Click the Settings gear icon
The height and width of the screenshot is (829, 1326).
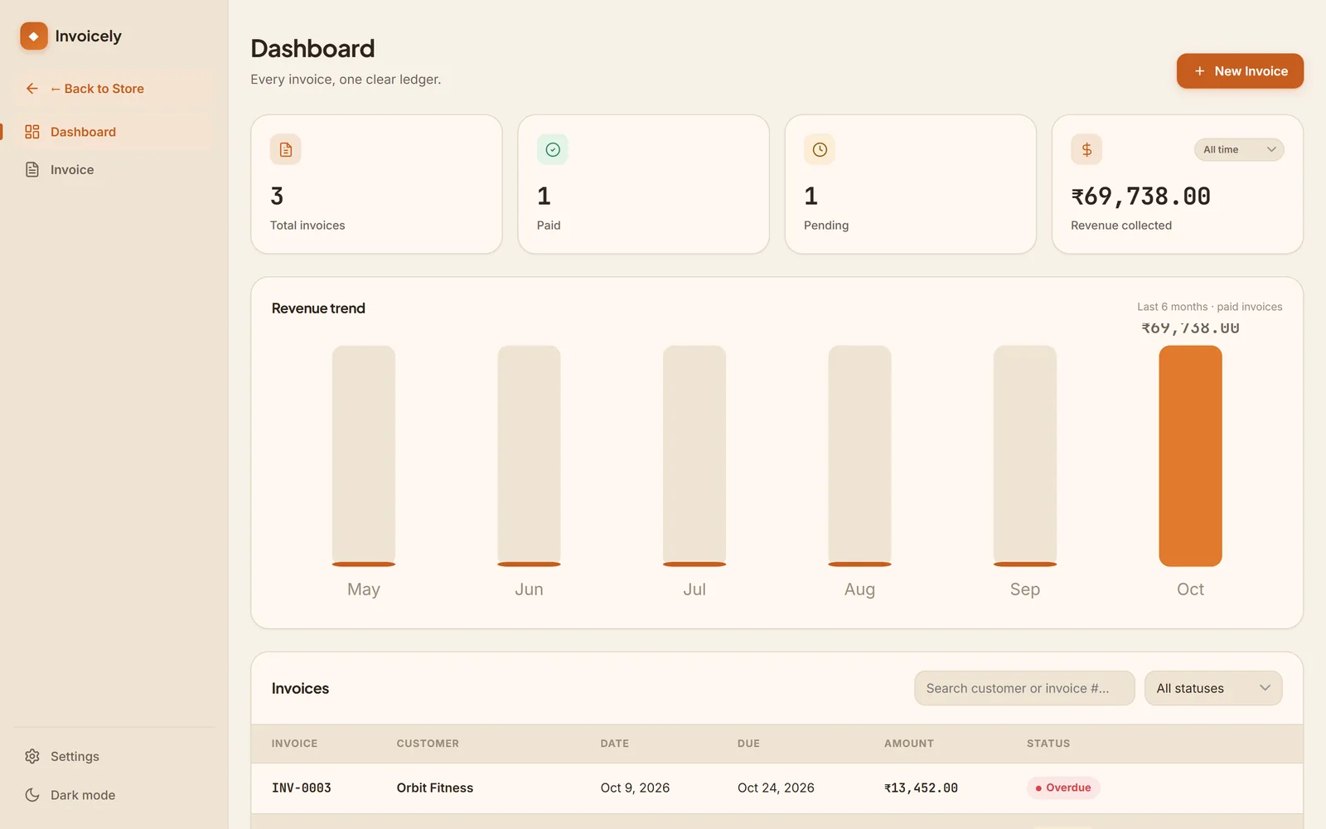[32, 756]
